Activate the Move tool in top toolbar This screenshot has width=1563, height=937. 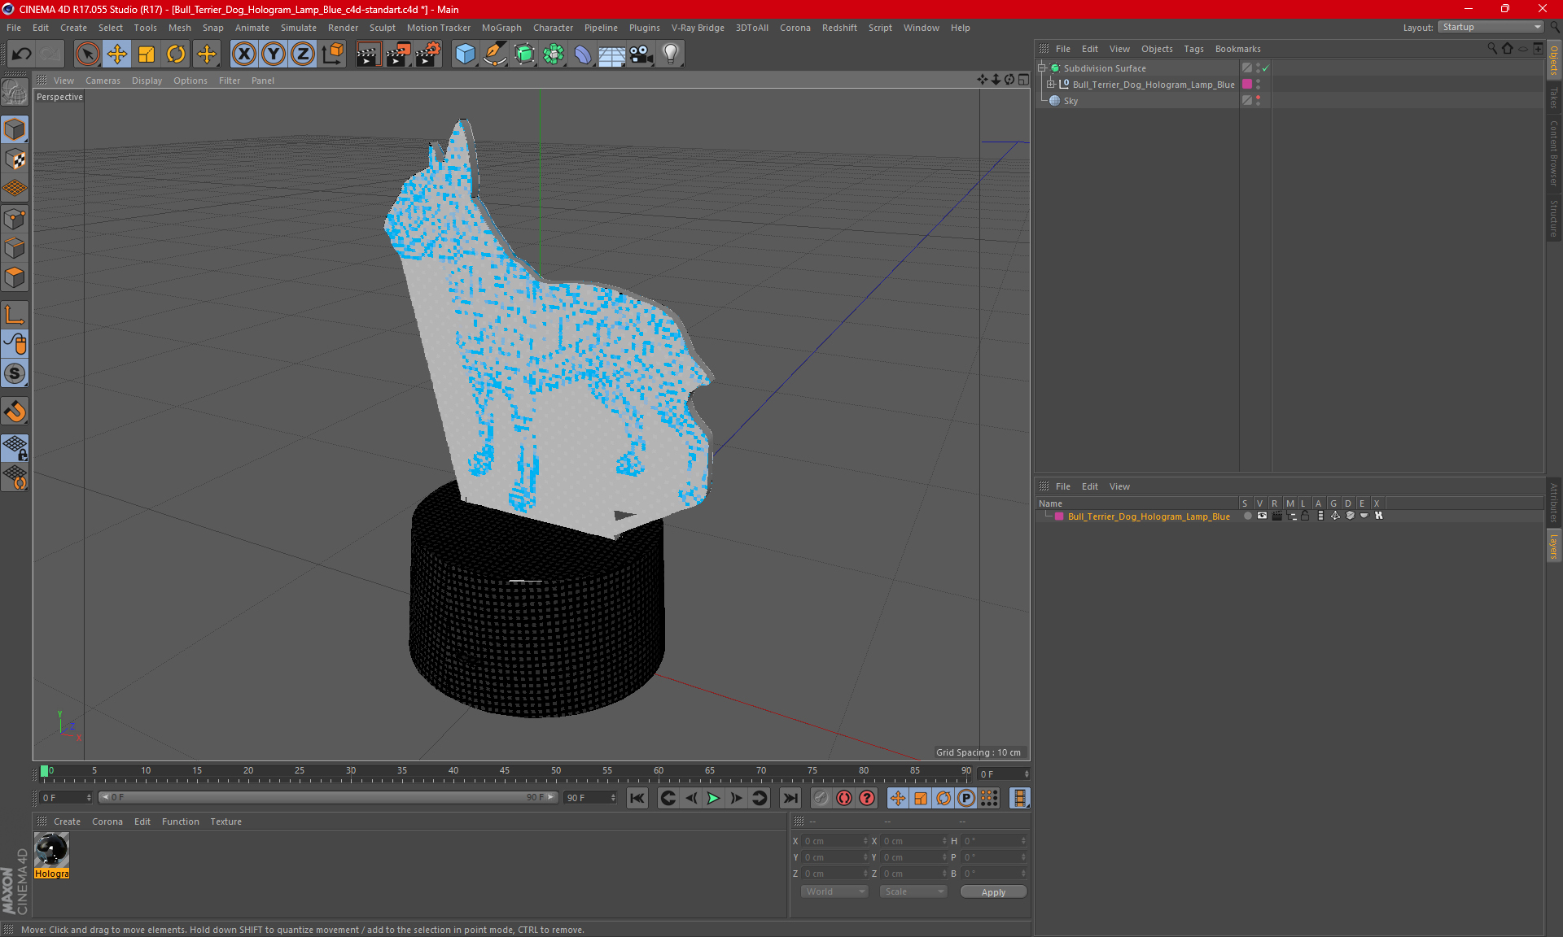[117, 54]
